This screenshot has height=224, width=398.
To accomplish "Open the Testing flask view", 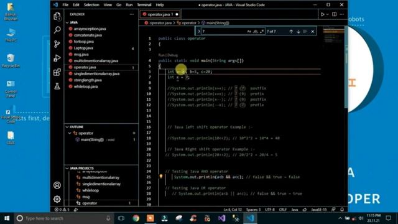I will (57, 86).
